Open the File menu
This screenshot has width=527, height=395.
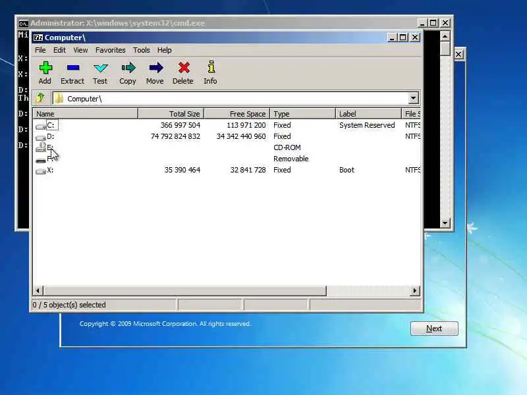[x=40, y=50]
